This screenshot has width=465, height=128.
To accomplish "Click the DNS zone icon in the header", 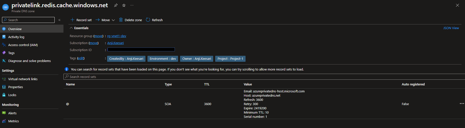I will (x=6, y=7).
